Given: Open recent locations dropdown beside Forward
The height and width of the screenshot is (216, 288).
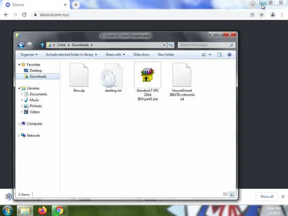Looking at the screenshot, I should pos(35,45).
